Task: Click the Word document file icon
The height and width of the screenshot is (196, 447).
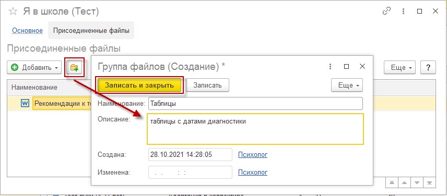Action: pyautogui.click(x=25, y=103)
